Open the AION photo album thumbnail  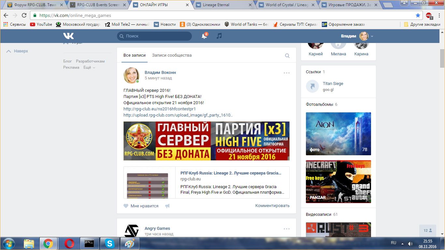click(338, 134)
